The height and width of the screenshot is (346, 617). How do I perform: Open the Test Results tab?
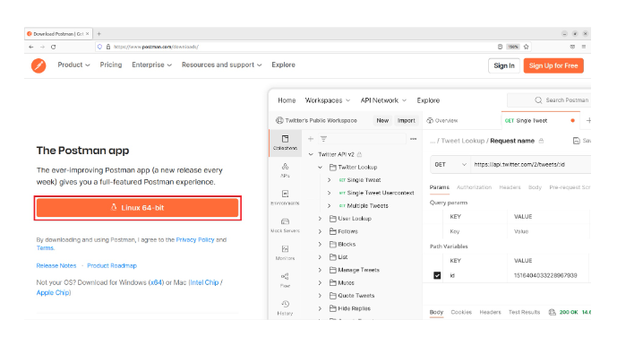pos(524,312)
